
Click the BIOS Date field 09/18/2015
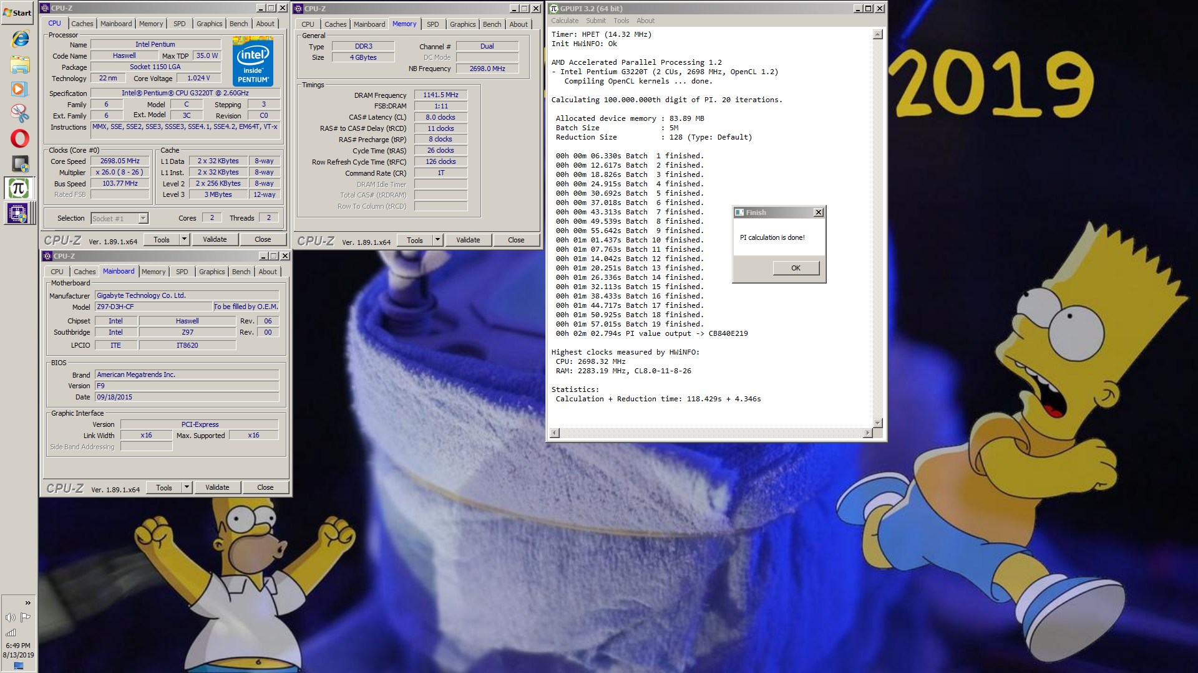187,397
